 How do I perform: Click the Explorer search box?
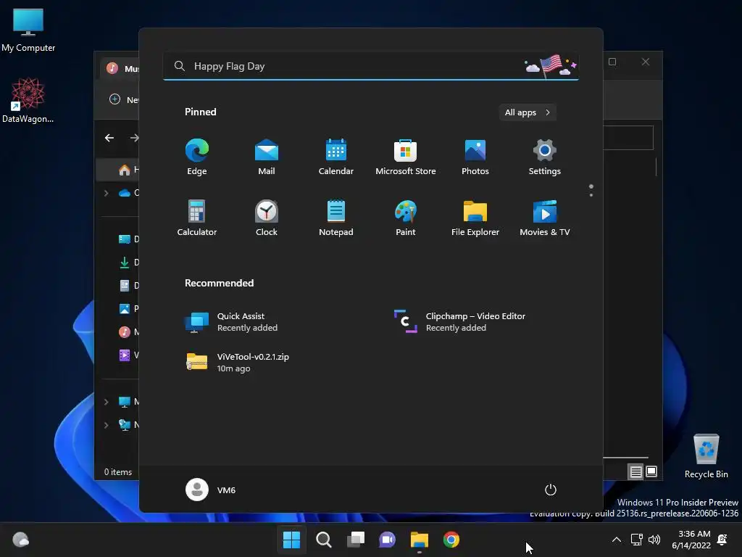(x=628, y=138)
